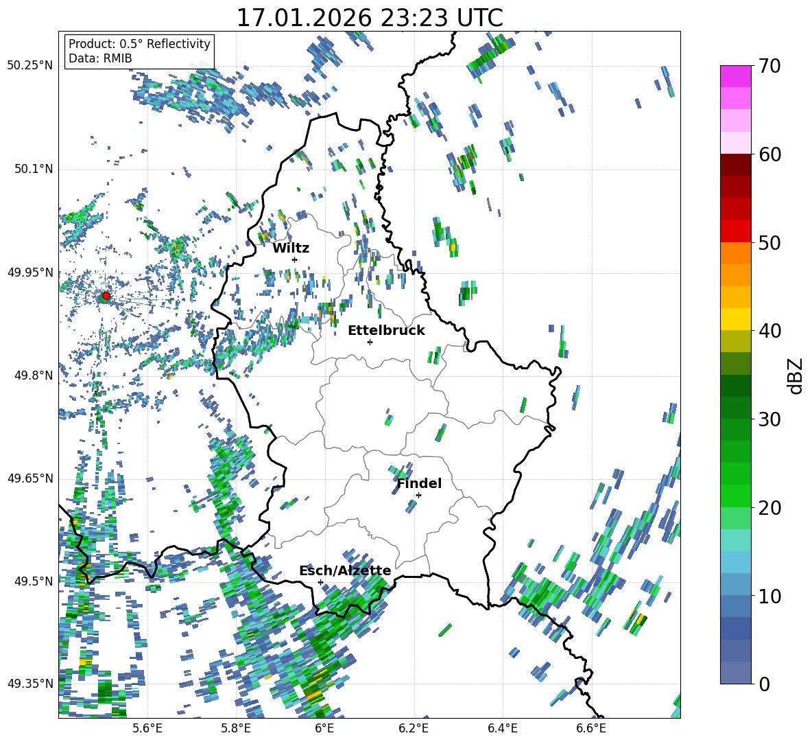The image size is (812, 742).
Task: Click the 49.35°N latitude label
Action: [30, 684]
